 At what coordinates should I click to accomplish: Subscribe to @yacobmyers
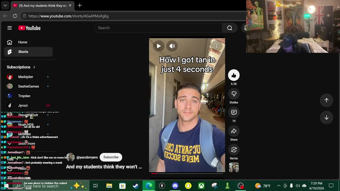(x=111, y=157)
